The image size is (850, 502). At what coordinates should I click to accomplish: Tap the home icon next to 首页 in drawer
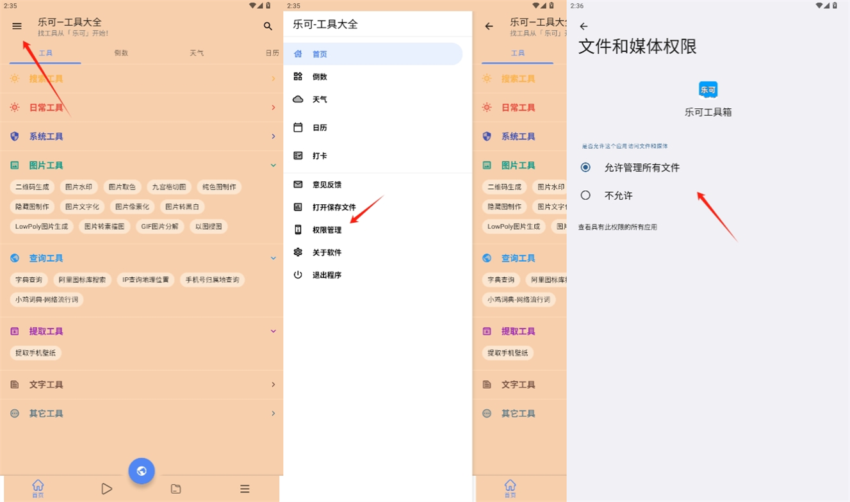click(x=298, y=54)
